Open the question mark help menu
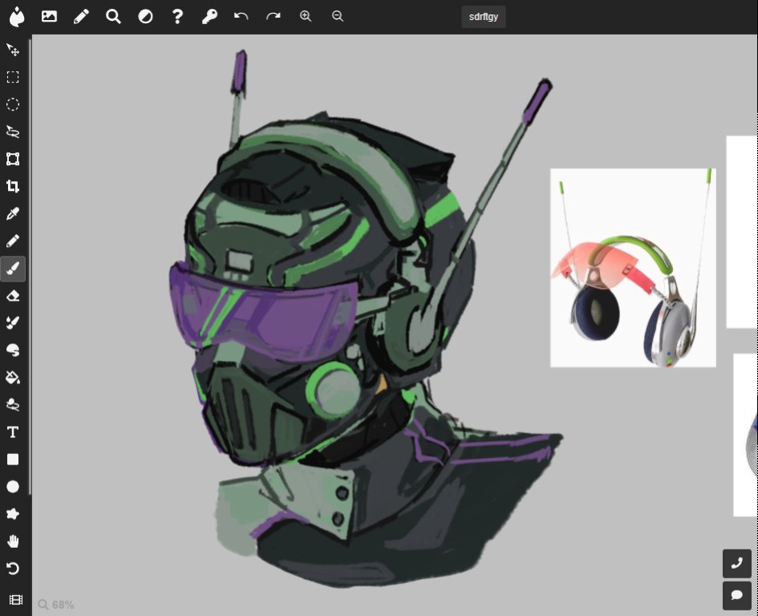 177,16
